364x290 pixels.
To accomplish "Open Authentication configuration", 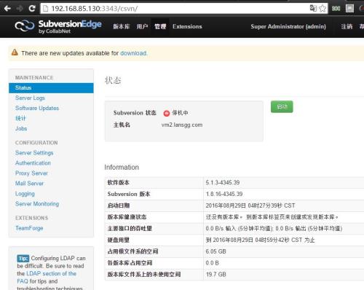I will [33, 163].
